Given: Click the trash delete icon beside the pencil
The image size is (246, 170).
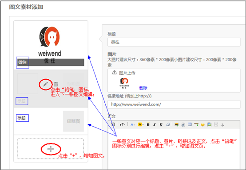Looking at the screenshot, I should tap(56, 84).
